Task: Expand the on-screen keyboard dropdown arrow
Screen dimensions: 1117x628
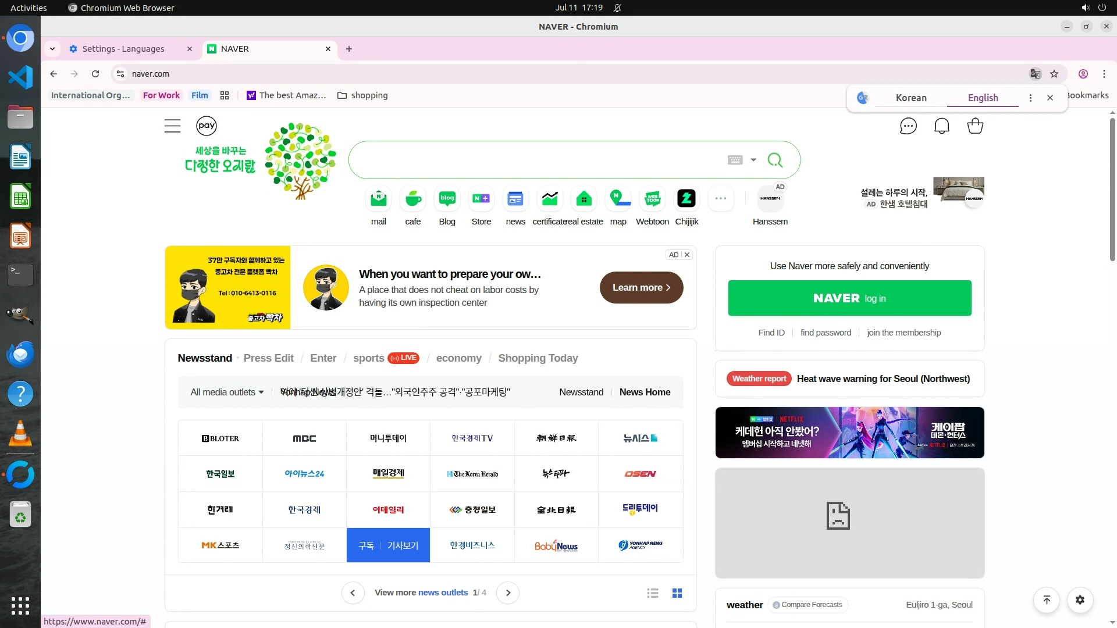Action: tap(753, 160)
